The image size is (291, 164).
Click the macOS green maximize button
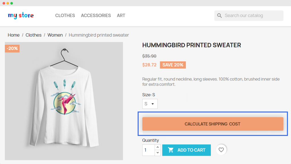[12, 3]
